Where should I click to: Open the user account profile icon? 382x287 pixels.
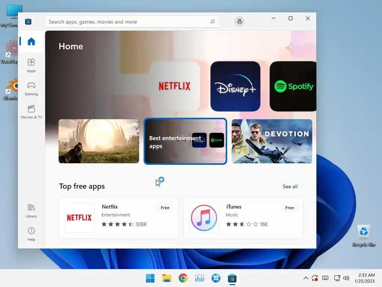(239, 21)
